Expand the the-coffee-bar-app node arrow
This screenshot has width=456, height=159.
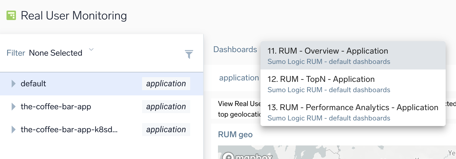pos(13,107)
